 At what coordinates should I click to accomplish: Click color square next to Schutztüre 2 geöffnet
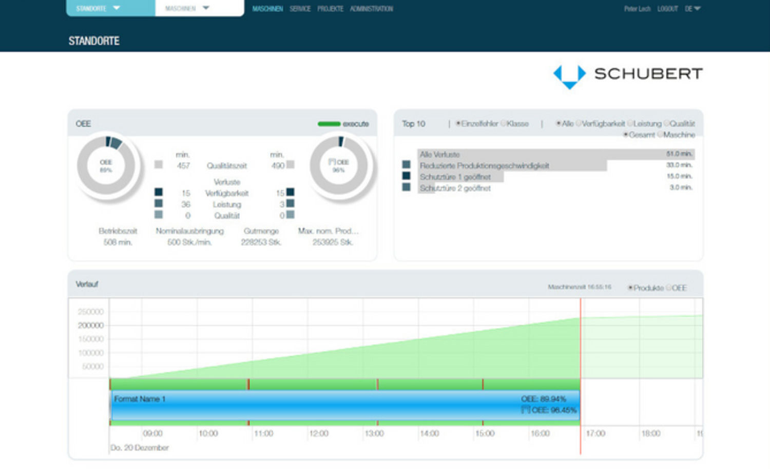coord(406,187)
